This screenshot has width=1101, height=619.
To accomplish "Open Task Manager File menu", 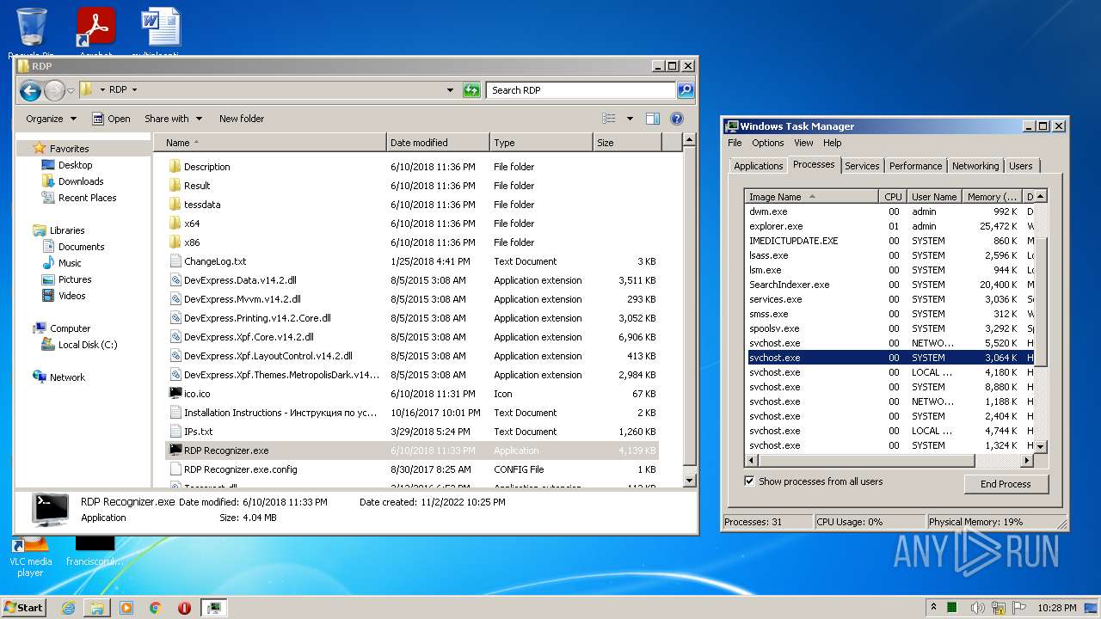I will [x=735, y=143].
